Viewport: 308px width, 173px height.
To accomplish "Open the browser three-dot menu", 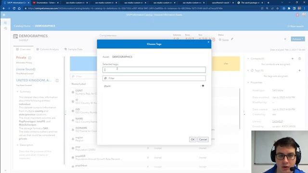I will click(305, 9).
